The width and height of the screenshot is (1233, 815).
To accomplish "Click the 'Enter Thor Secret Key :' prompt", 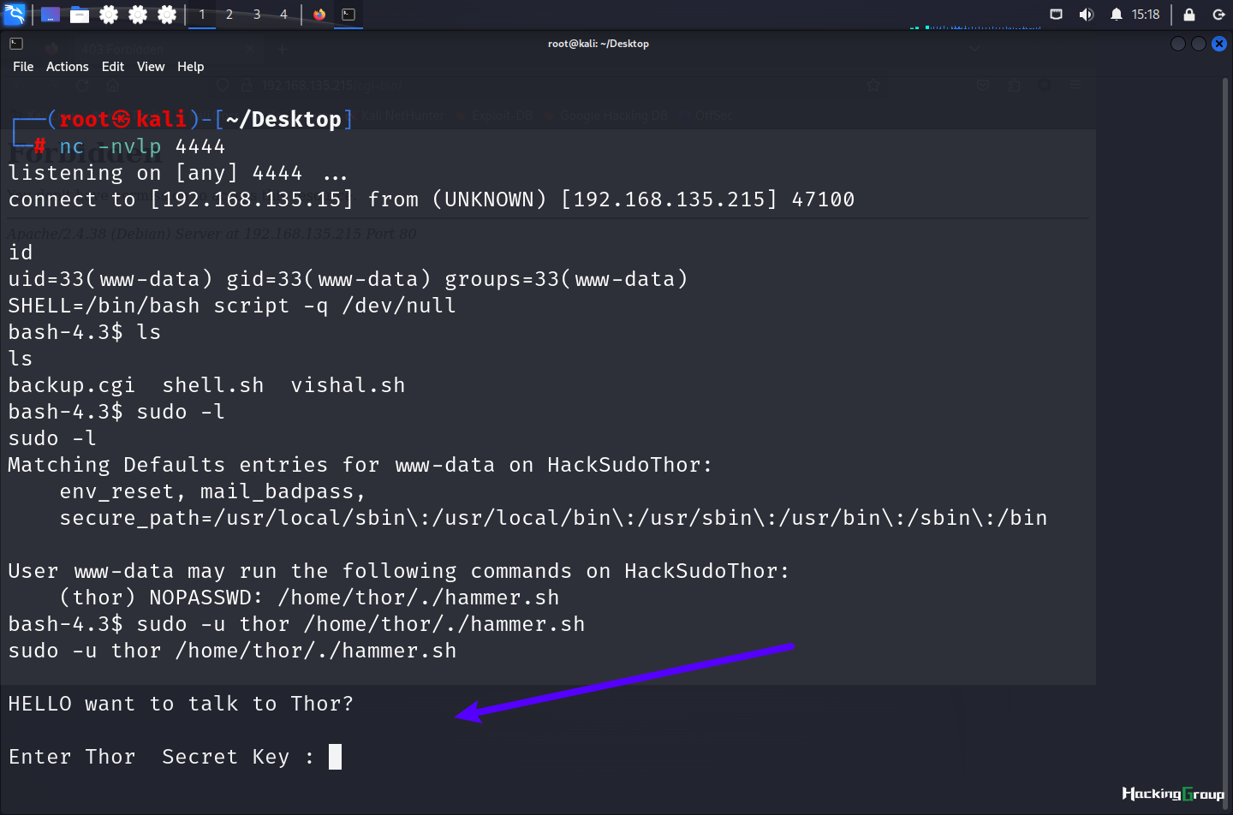I will pyautogui.click(x=162, y=757).
